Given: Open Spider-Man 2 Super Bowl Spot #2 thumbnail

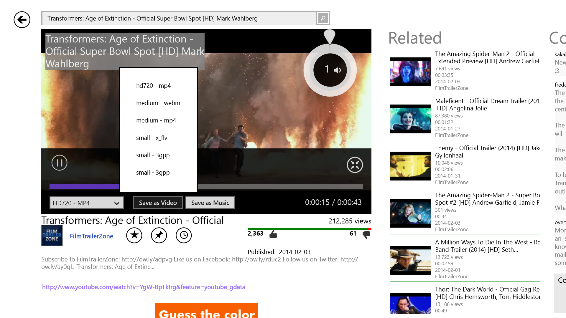Looking at the screenshot, I should (410, 213).
